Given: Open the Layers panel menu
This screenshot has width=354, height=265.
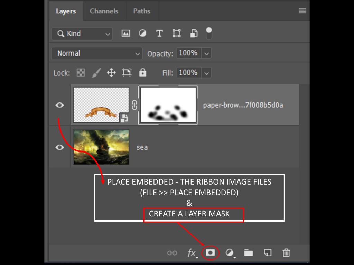Looking at the screenshot, I should pos(302,11).
